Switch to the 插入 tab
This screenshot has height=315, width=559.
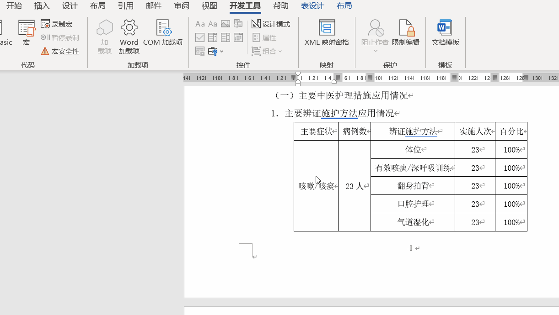(x=42, y=6)
